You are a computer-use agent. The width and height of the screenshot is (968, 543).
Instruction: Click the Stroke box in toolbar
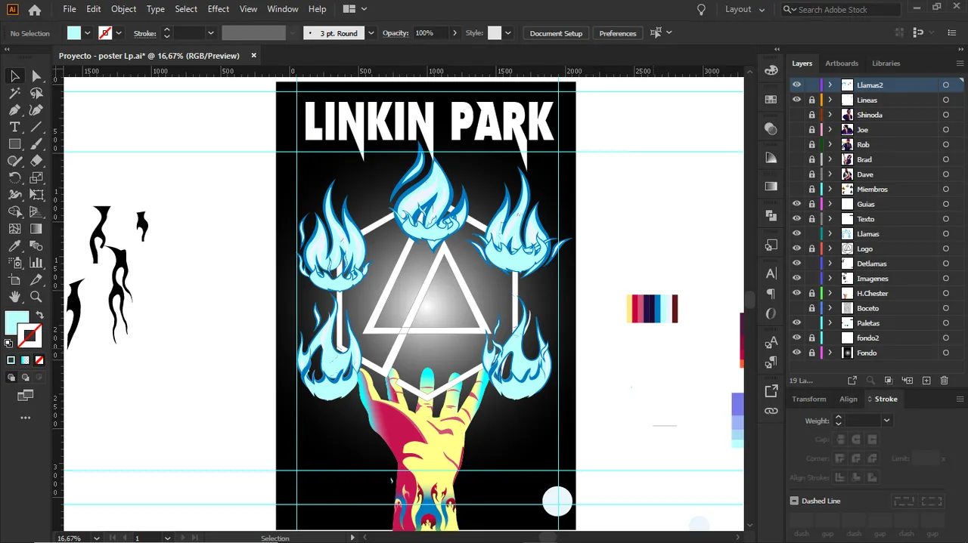coord(30,335)
